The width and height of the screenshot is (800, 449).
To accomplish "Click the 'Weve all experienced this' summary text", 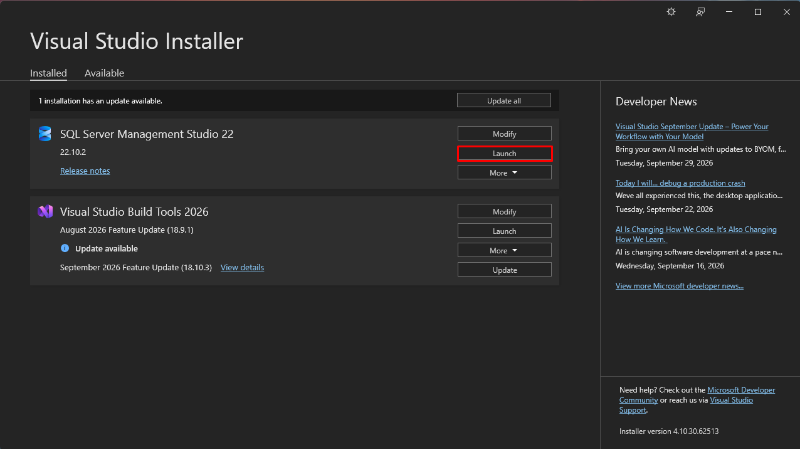I will [x=699, y=195].
